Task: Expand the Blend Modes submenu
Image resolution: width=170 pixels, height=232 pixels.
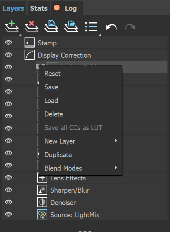Action: 80,168
